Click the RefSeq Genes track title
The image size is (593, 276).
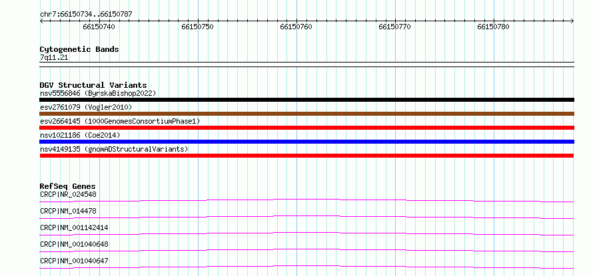click(68, 186)
